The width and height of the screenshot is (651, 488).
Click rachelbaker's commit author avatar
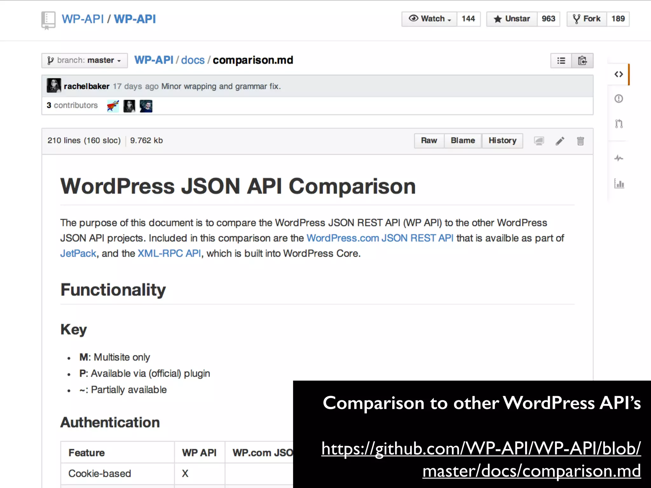tap(54, 86)
